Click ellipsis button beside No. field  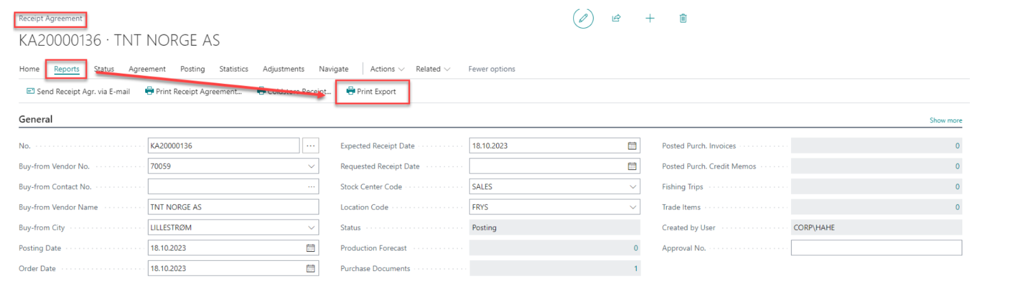[x=310, y=146]
